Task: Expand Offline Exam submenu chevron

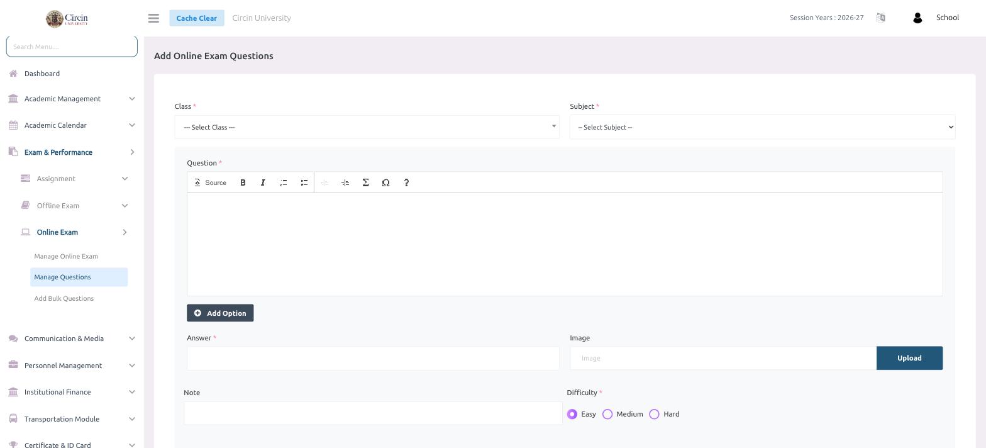Action: point(125,206)
